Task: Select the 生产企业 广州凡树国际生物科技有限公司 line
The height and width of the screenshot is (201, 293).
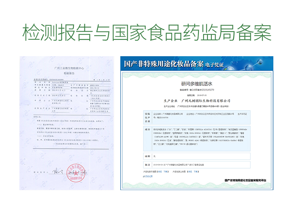Action: point(197,101)
